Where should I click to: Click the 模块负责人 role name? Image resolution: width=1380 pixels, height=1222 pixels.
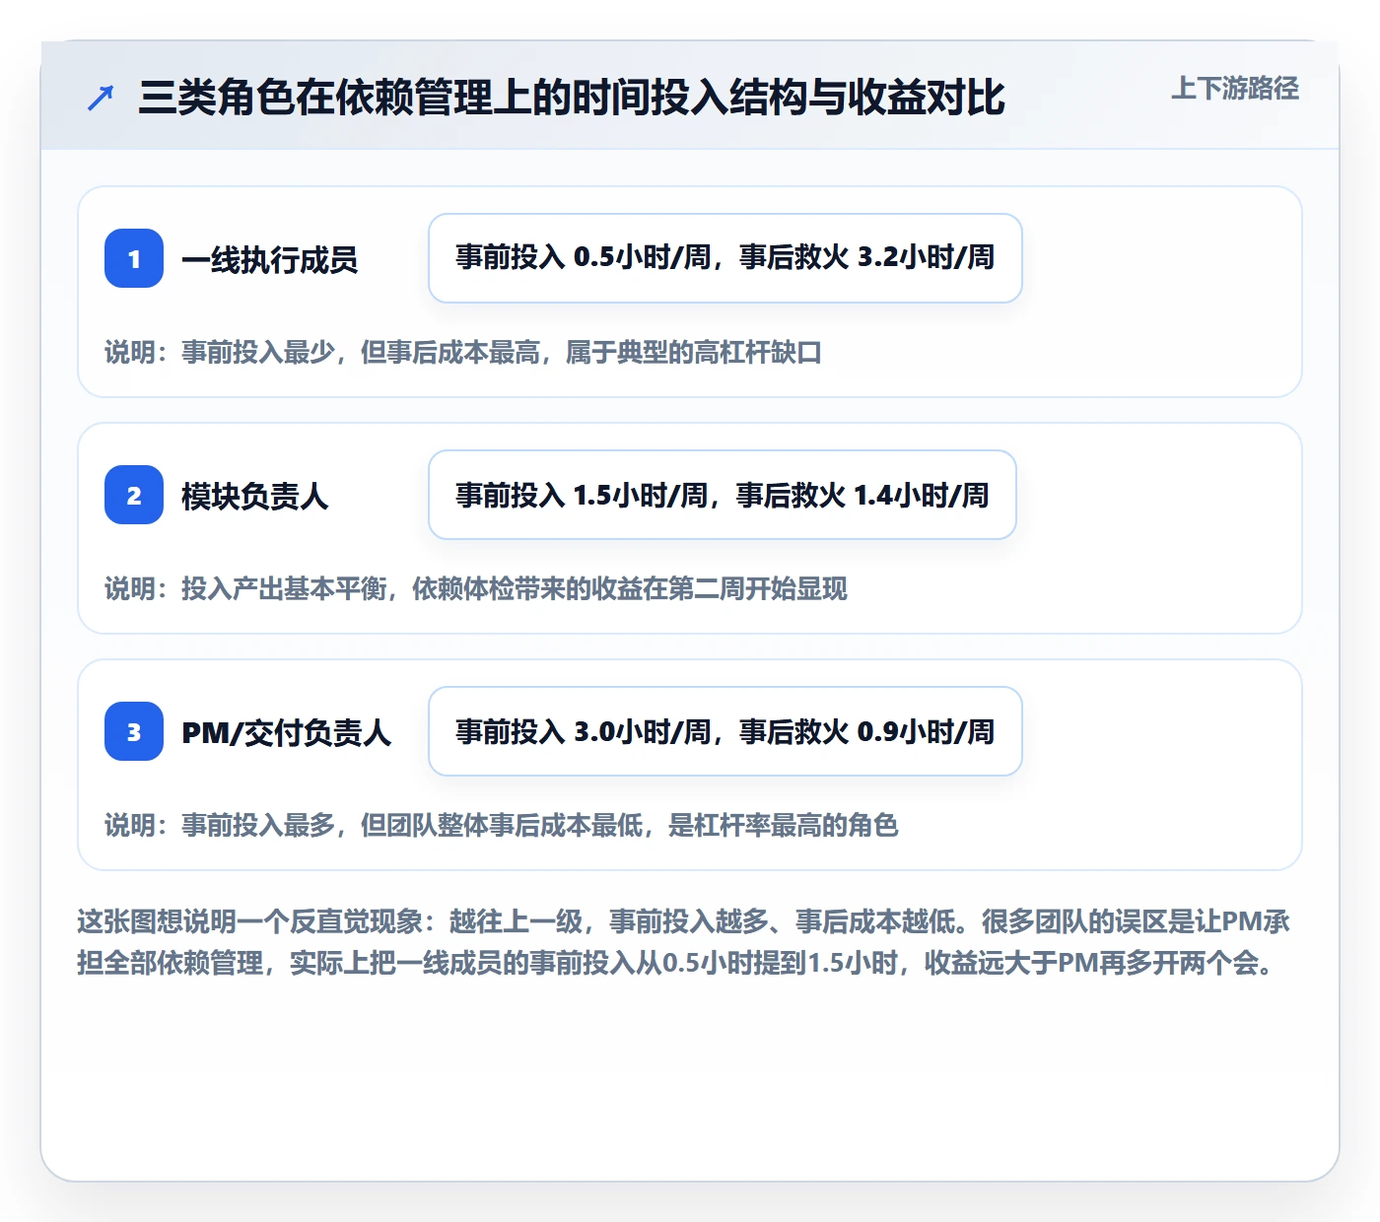pos(255,496)
